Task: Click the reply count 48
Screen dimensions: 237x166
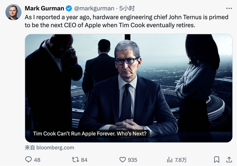Action: tap(37, 160)
